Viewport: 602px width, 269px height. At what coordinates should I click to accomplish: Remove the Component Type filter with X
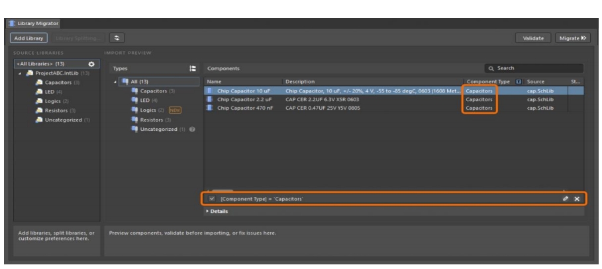point(577,199)
